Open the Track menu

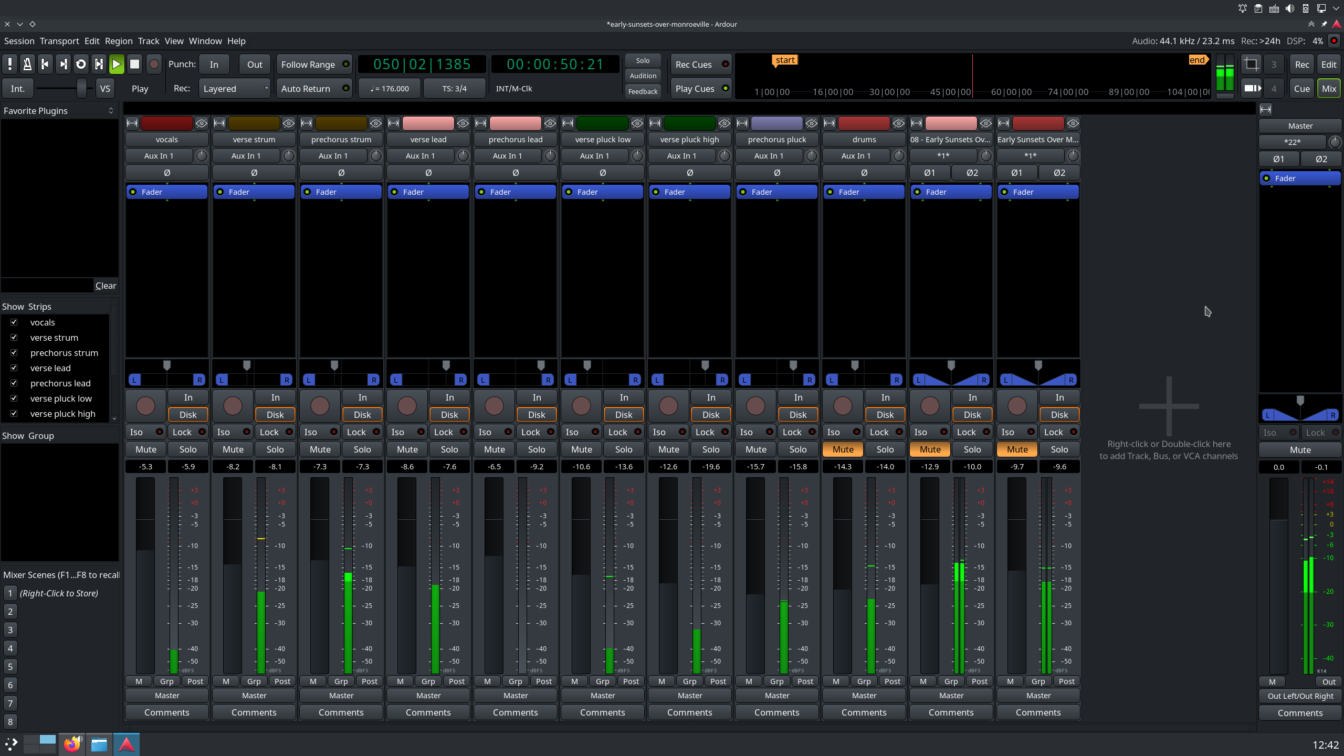(149, 41)
